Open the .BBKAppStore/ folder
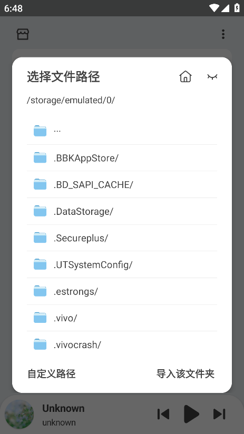 [x=122, y=158]
